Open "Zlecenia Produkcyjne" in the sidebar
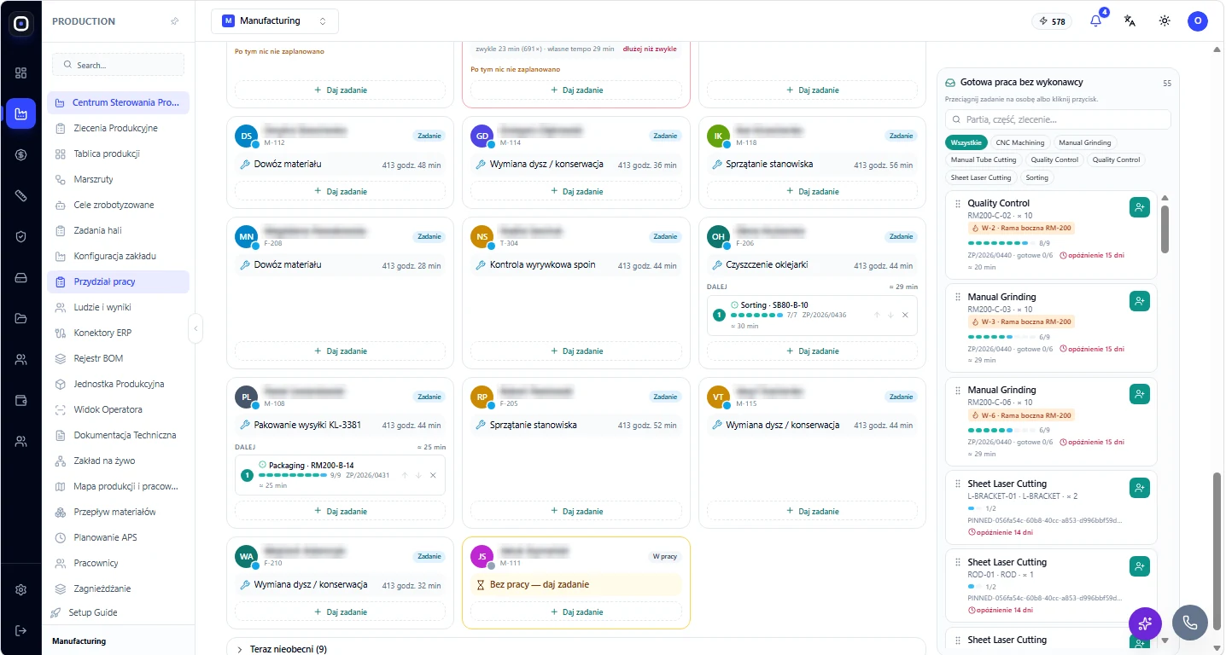The width and height of the screenshot is (1226, 655). pyautogui.click(x=118, y=128)
